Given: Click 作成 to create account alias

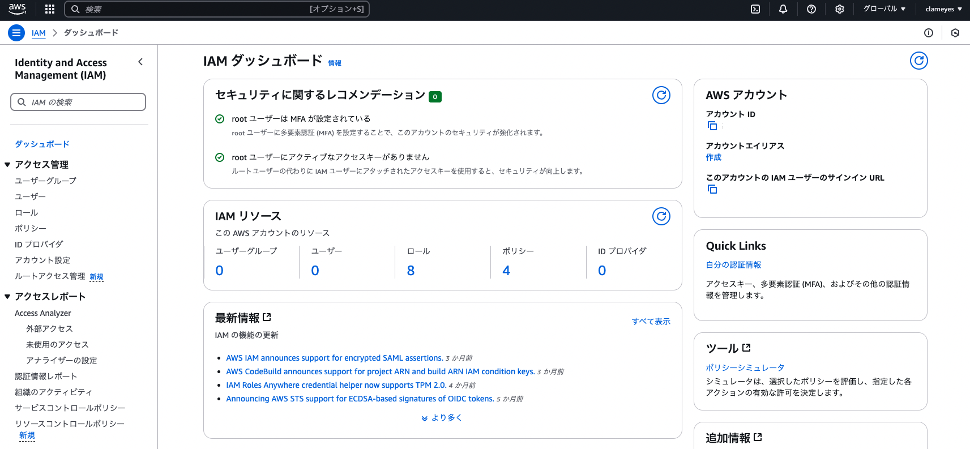Looking at the screenshot, I should tap(713, 157).
